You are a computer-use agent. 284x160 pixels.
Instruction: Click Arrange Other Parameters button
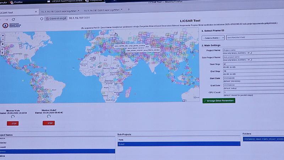click(219, 101)
